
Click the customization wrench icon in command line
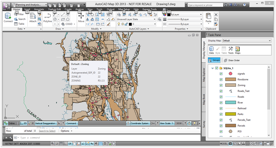tap(11, 137)
